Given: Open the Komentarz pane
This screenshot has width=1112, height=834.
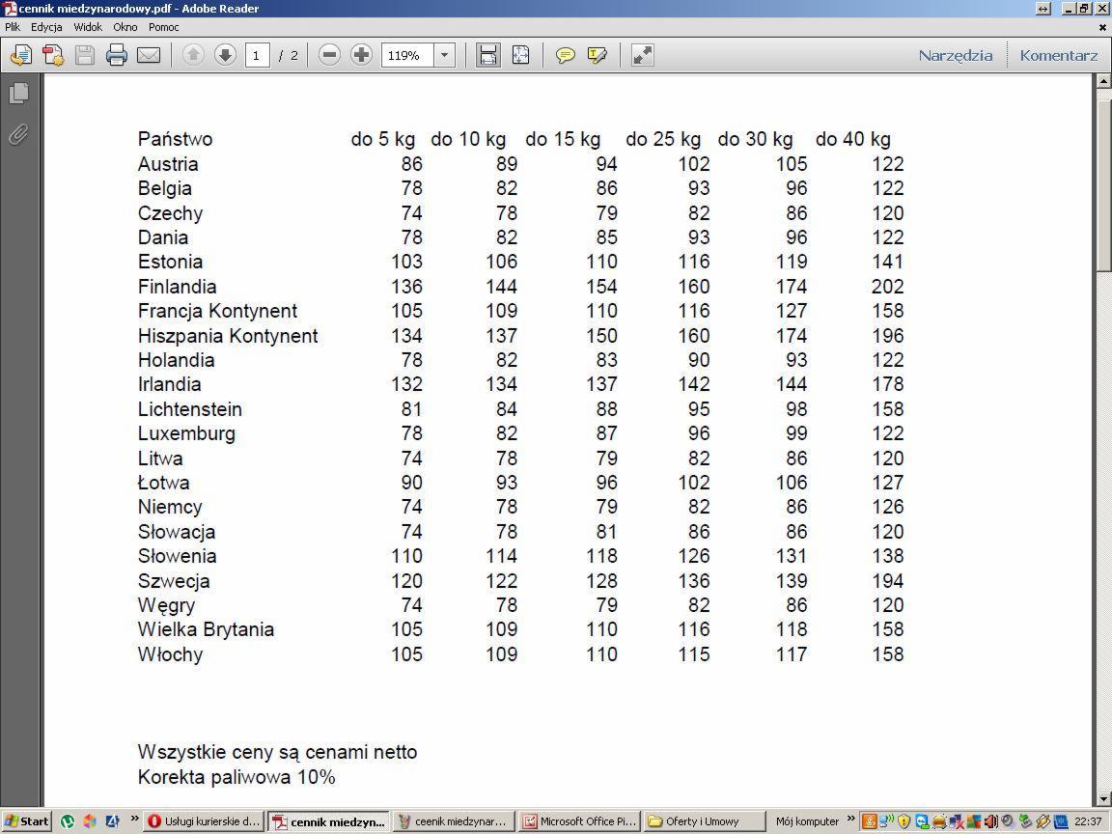Looking at the screenshot, I should (x=1058, y=55).
